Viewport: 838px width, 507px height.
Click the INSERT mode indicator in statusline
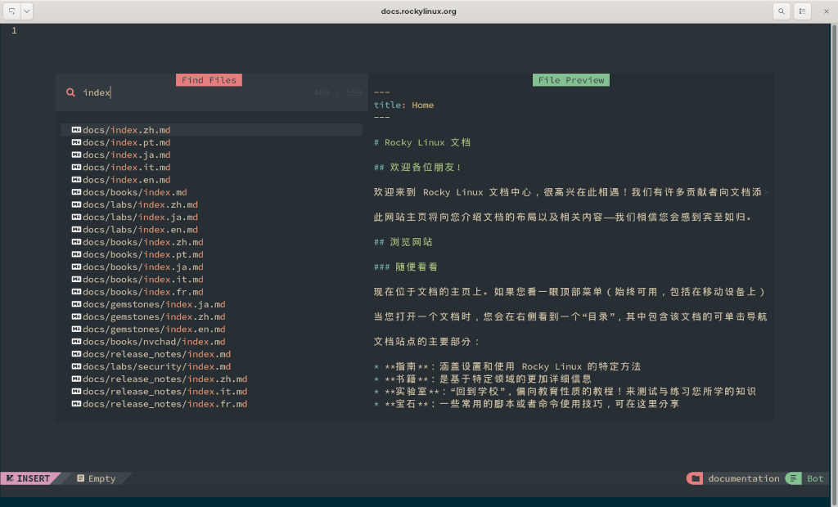pos(29,478)
